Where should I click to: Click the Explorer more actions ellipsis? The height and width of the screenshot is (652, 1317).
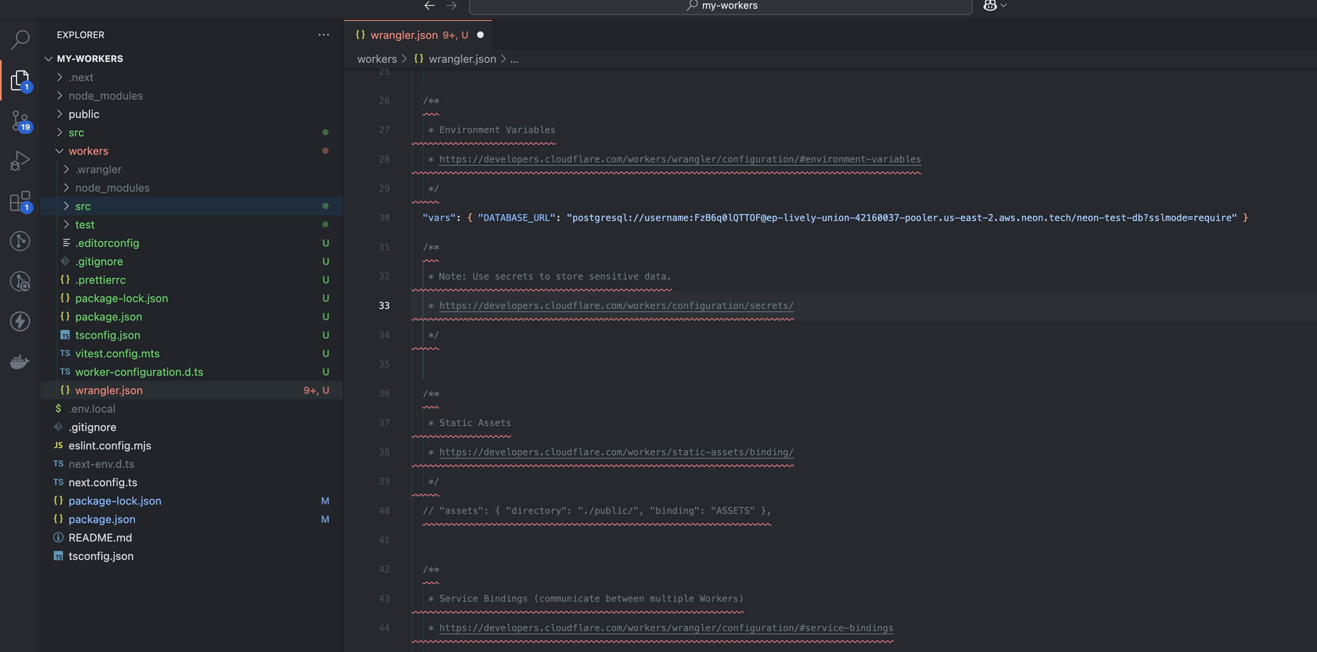[324, 35]
